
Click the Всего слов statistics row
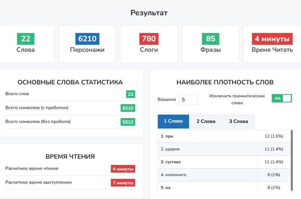[70, 94]
